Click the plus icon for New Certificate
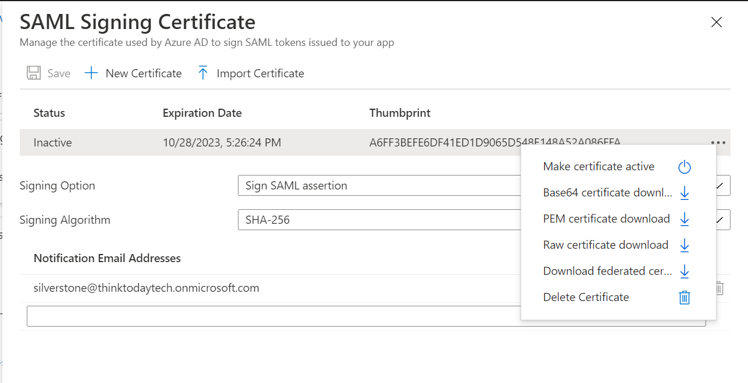This screenshot has width=748, height=383. coord(91,73)
